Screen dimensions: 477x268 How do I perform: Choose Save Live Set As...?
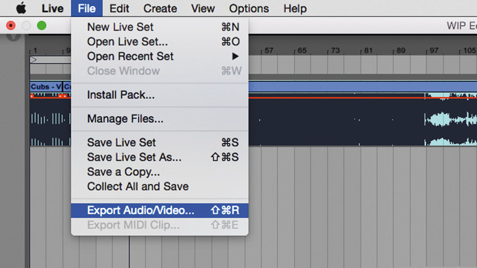pyautogui.click(x=134, y=158)
